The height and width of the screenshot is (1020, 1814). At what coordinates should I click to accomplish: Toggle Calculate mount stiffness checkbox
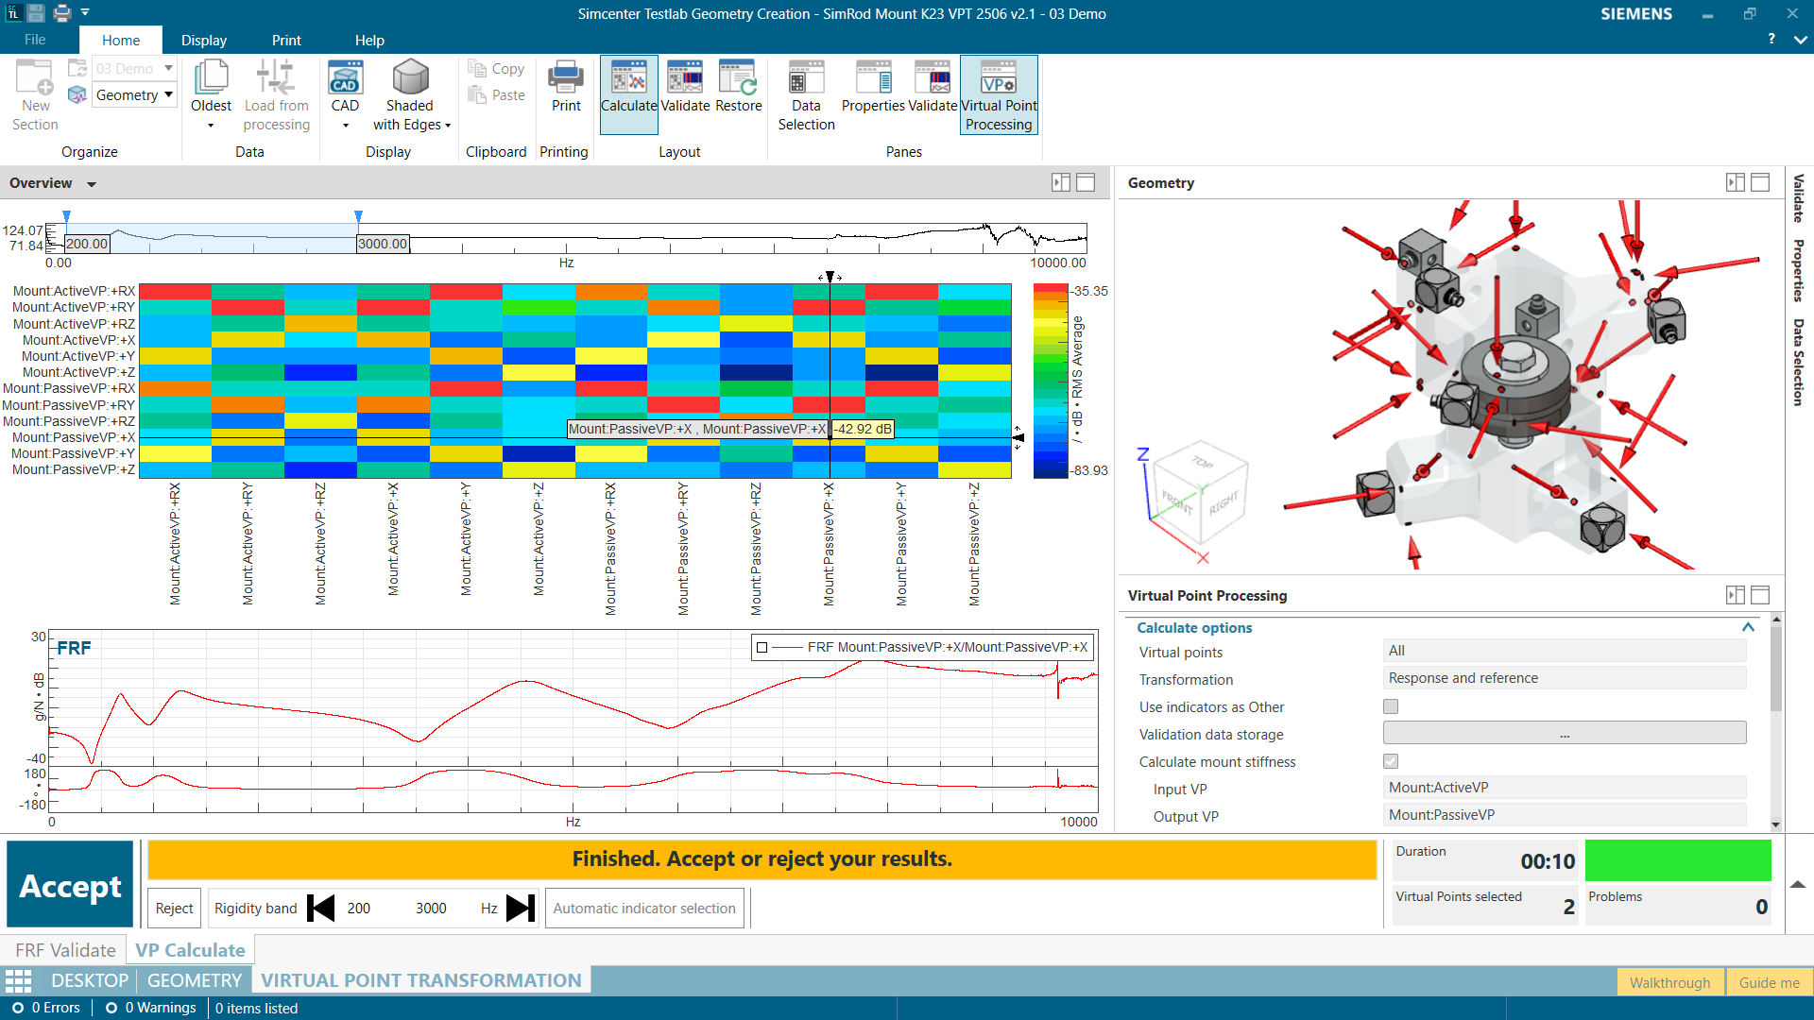pyautogui.click(x=1391, y=761)
